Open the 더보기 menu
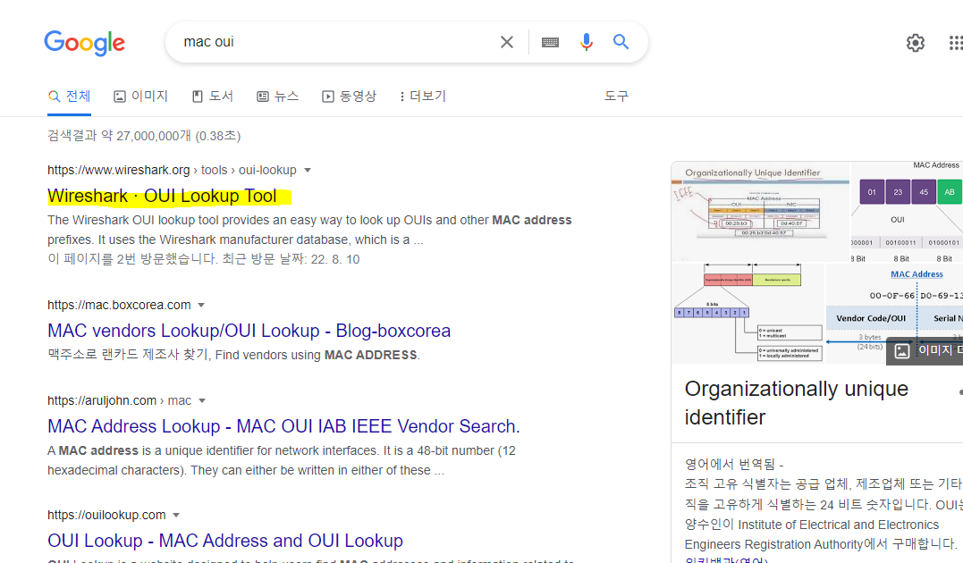This screenshot has height=563, width=963. click(423, 97)
